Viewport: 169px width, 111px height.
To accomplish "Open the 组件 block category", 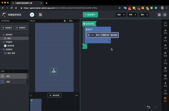I will click(x=166, y=99).
